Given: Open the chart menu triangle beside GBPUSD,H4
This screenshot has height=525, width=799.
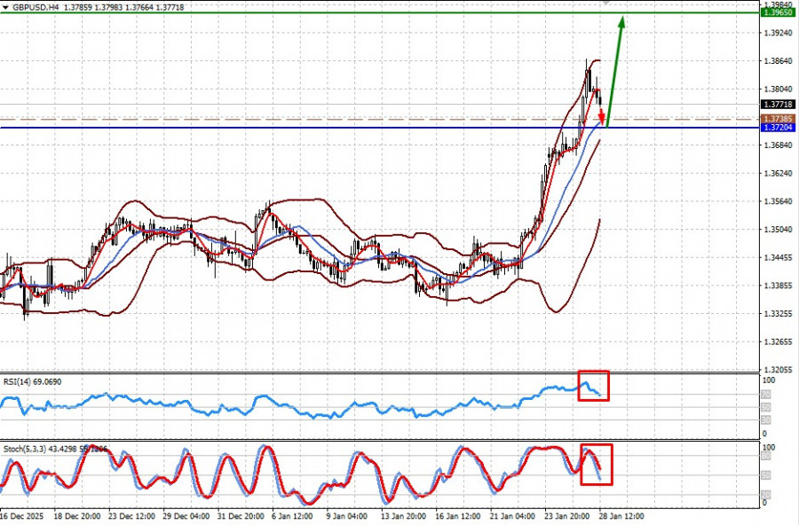Looking at the screenshot, I should click(x=5, y=8).
